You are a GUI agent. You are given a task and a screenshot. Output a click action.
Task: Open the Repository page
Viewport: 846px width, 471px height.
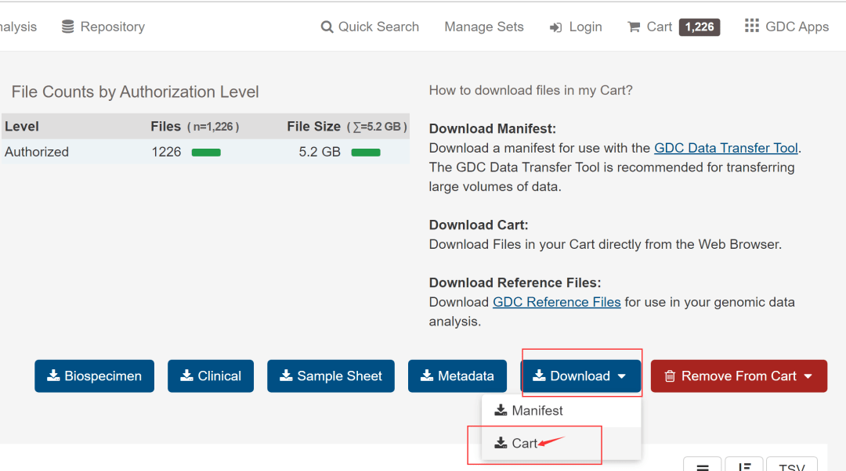pyautogui.click(x=103, y=27)
